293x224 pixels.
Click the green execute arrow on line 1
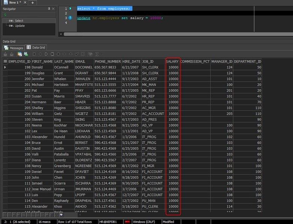coord(71,8)
